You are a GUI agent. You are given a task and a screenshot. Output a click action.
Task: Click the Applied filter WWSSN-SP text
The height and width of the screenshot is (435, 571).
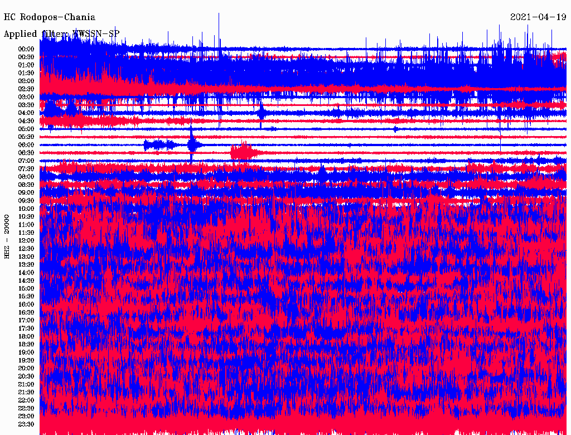[61, 34]
